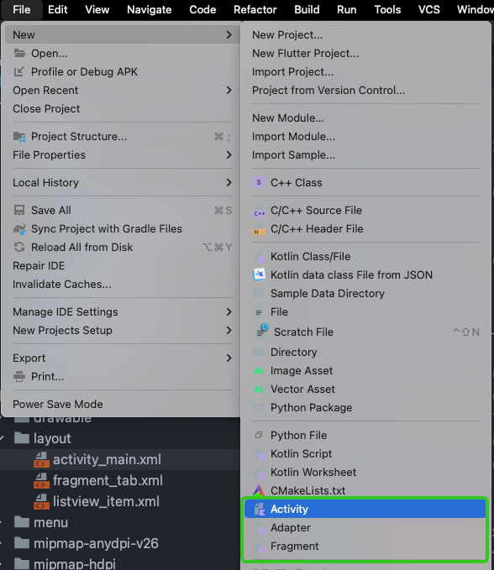The width and height of the screenshot is (494, 570).
Task: Expand the Export submenu arrow
Action: [229, 358]
